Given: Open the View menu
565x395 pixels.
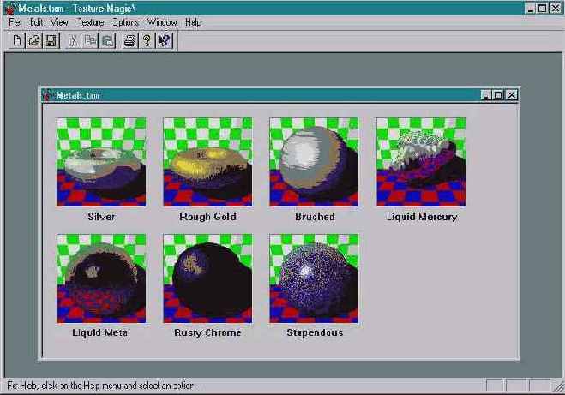Looking at the screenshot, I should tap(59, 22).
